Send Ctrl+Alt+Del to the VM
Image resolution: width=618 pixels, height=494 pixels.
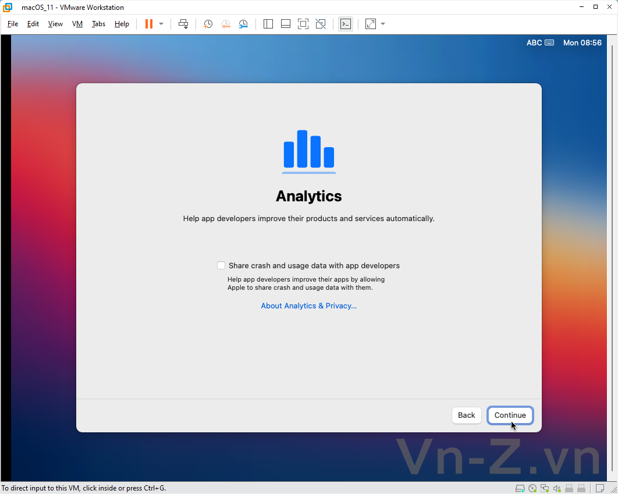[183, 24]
